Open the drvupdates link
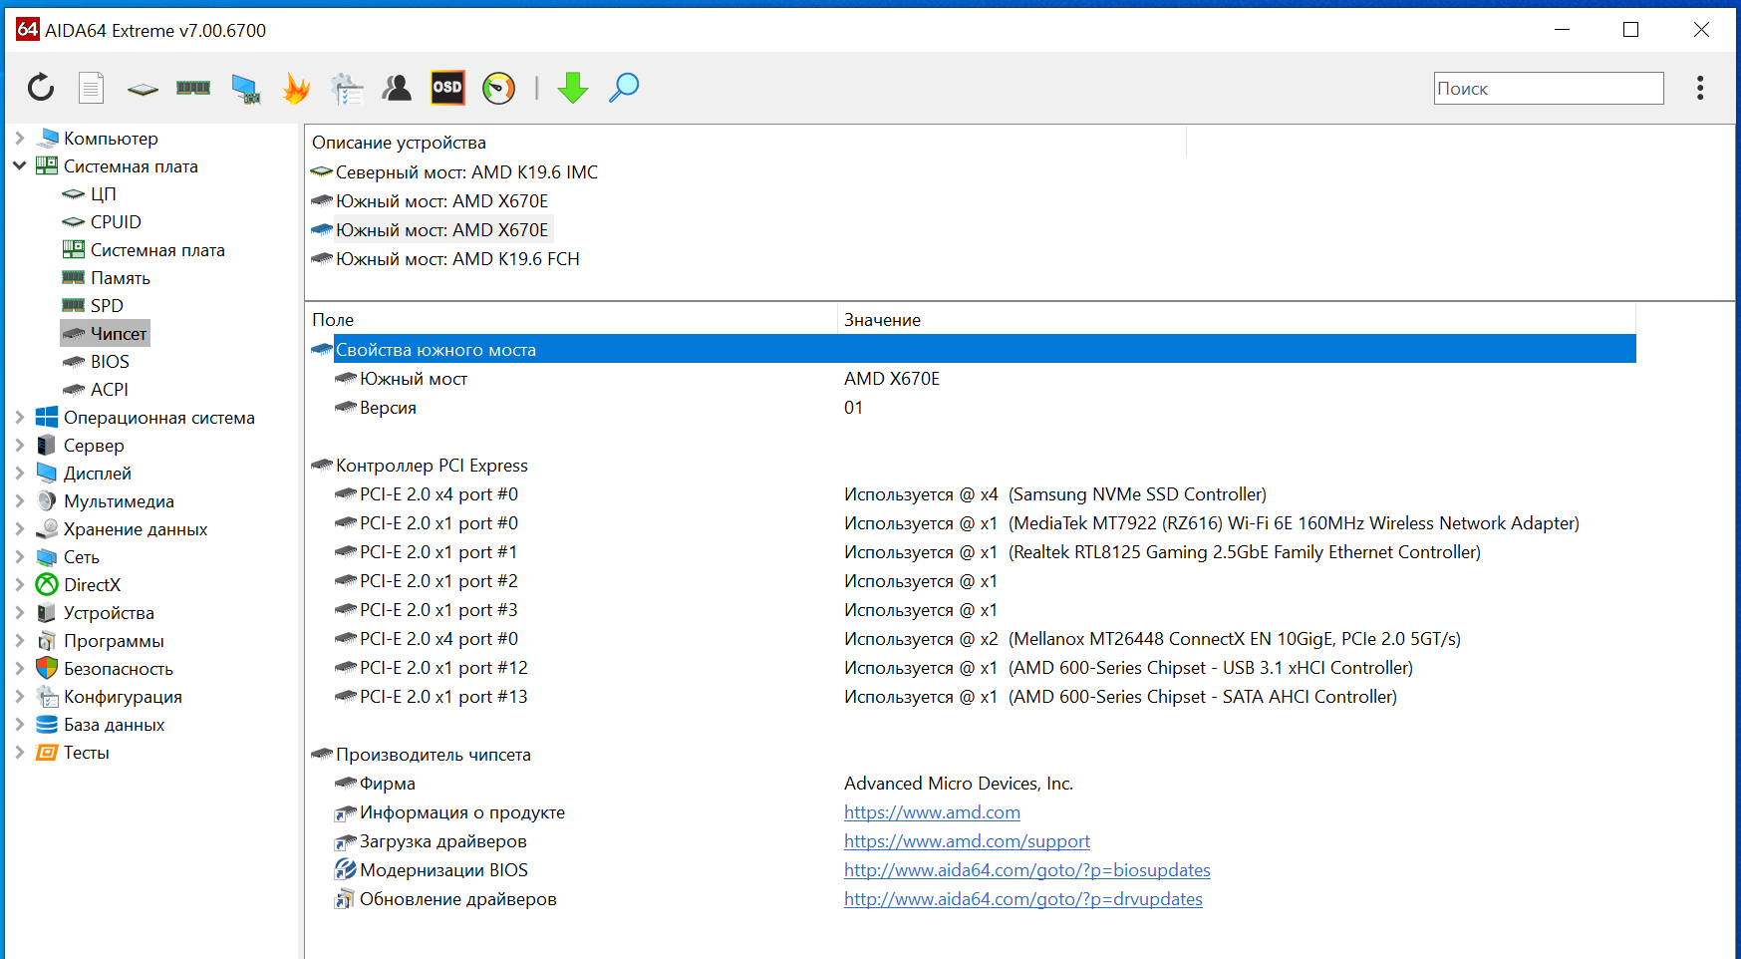 coord(1022,898)
